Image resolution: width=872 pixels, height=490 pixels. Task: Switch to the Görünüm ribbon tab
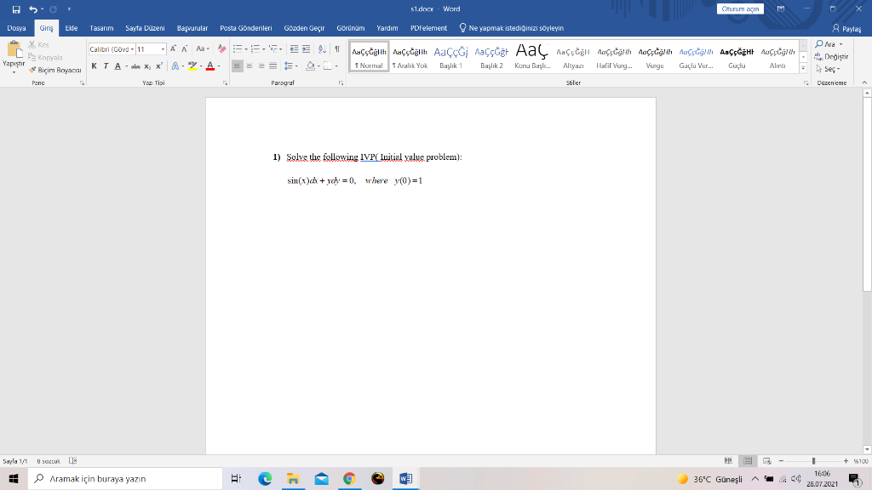[351, 27]
